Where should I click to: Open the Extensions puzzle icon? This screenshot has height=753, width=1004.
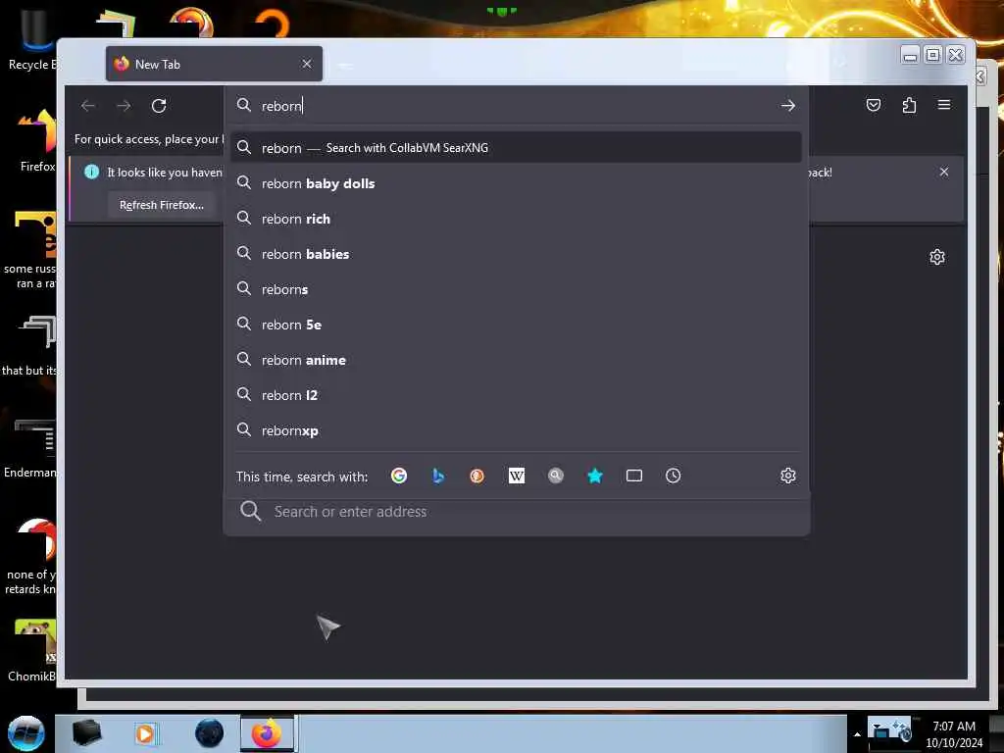[909, 105]
